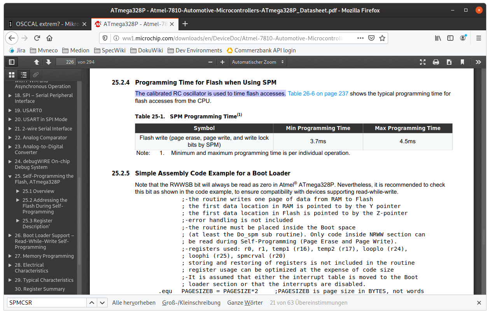Toggle Groß-/Kleinschreibung match case option

[x=192, y=303]
